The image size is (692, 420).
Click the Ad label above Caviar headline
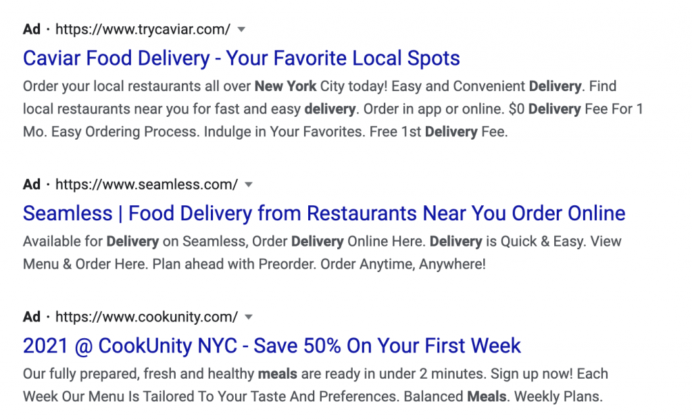click(x=32, y=30)
